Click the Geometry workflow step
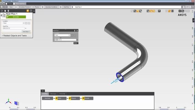The height and width of the screenshot is (110, 195). click(48, 98)
